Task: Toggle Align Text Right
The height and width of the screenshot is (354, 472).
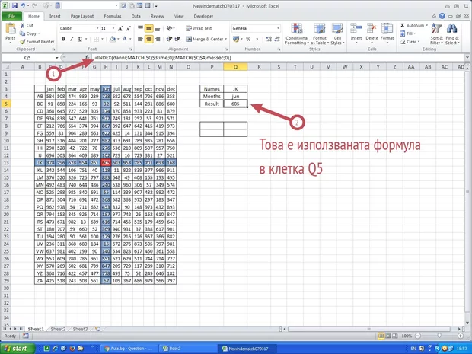Action: click(x=158, y=39)
